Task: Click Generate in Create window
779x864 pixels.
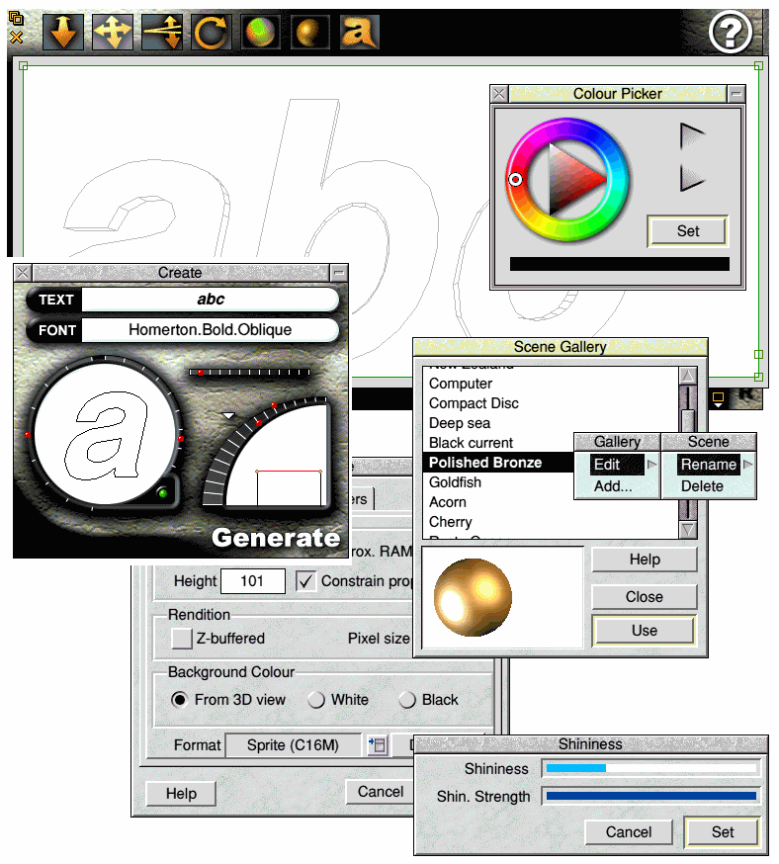Action: (x=276, y=538)
